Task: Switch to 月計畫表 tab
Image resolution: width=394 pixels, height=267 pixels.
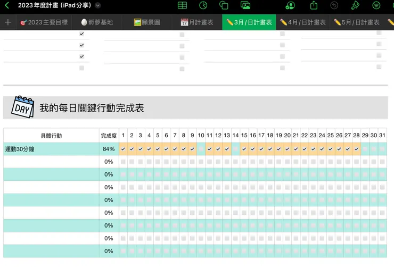Action: [x=197, y=22]
